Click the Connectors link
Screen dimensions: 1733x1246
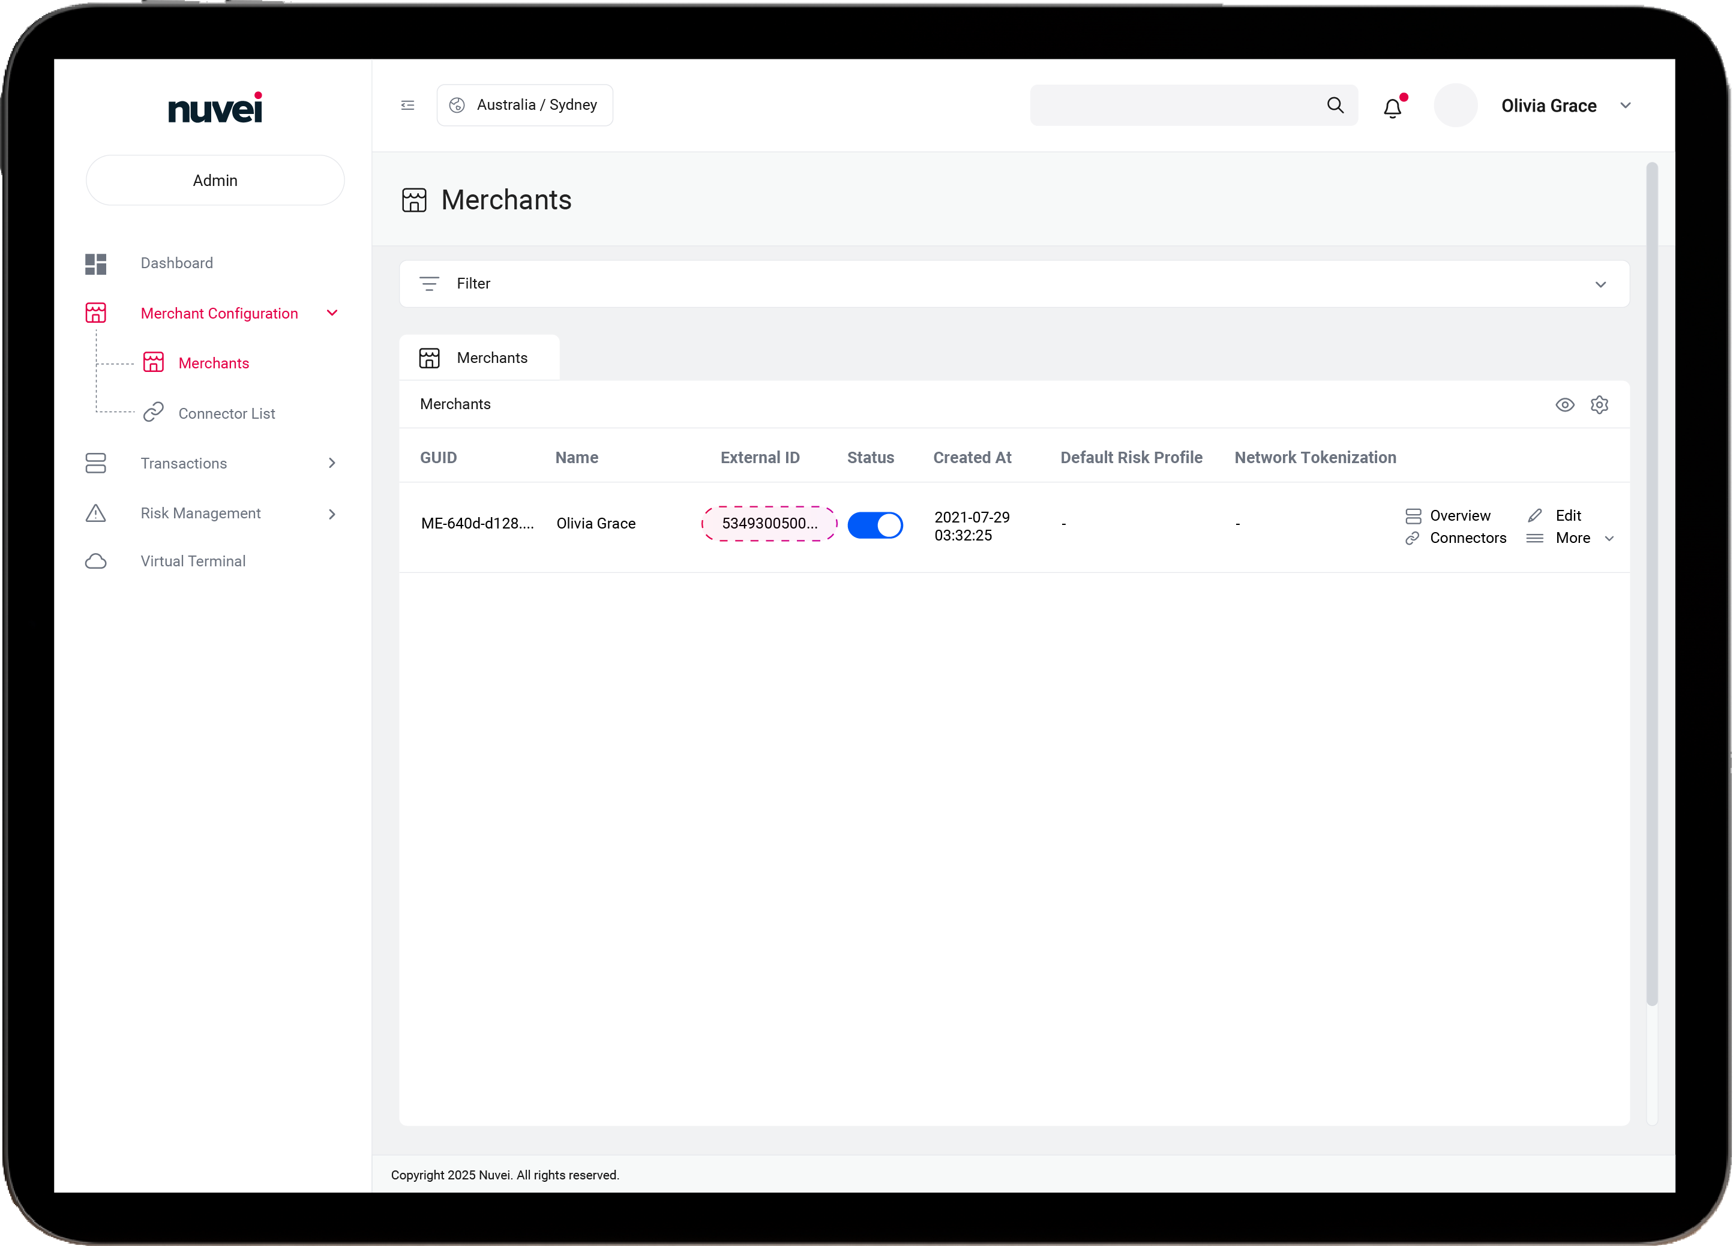(x=1468, y=539)
